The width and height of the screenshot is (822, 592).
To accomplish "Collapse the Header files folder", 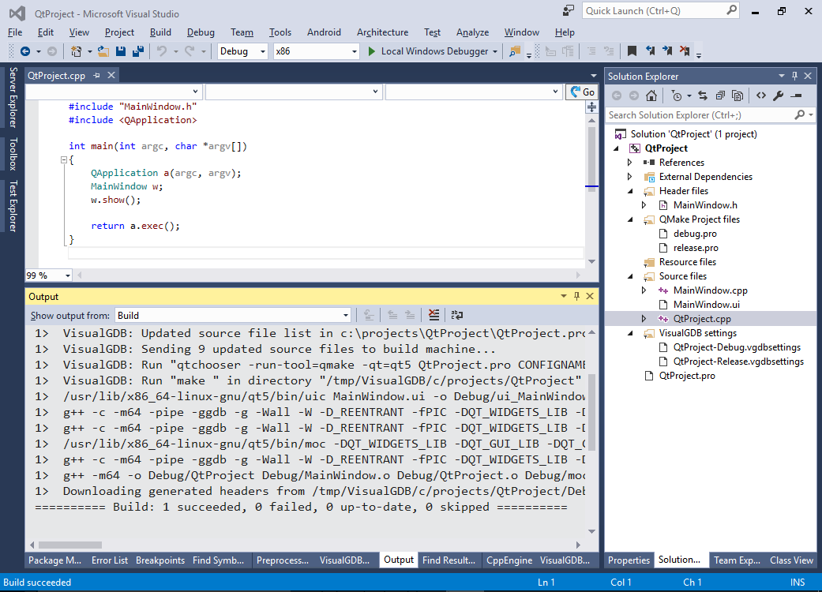I will point(631,191).
